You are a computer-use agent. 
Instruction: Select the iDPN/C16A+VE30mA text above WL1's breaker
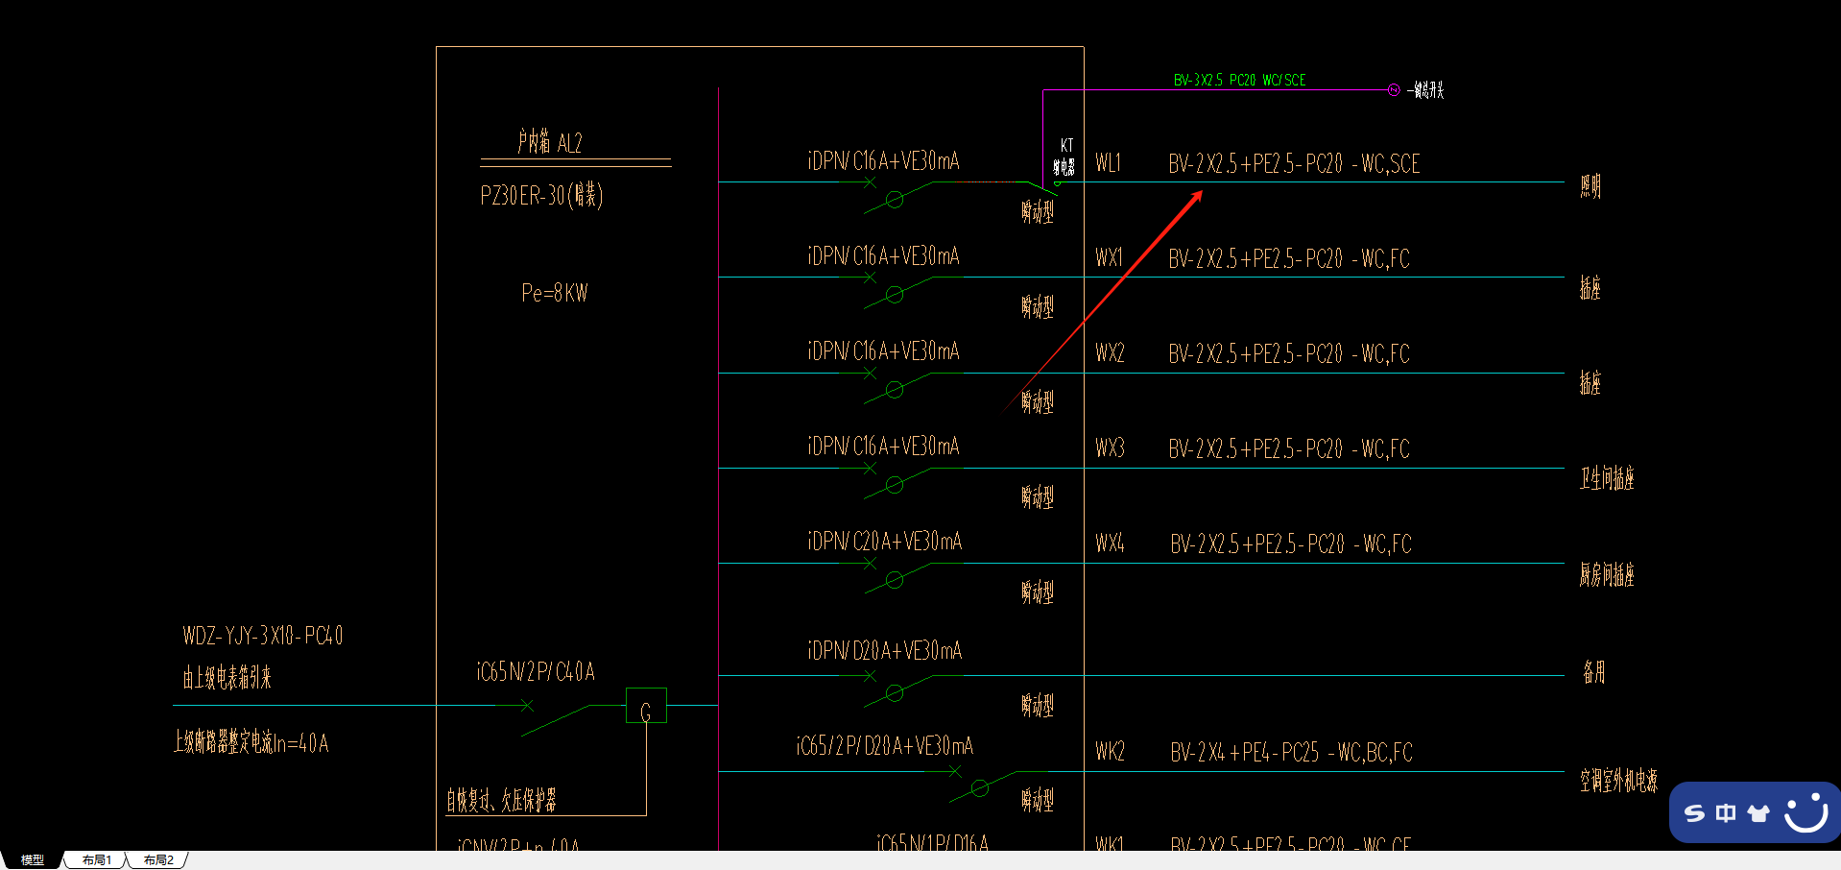click(x=884, y=161)
